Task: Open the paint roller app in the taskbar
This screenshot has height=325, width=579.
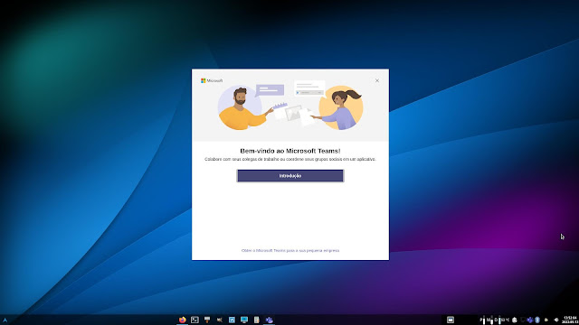Action: click(x=207, y=320)
